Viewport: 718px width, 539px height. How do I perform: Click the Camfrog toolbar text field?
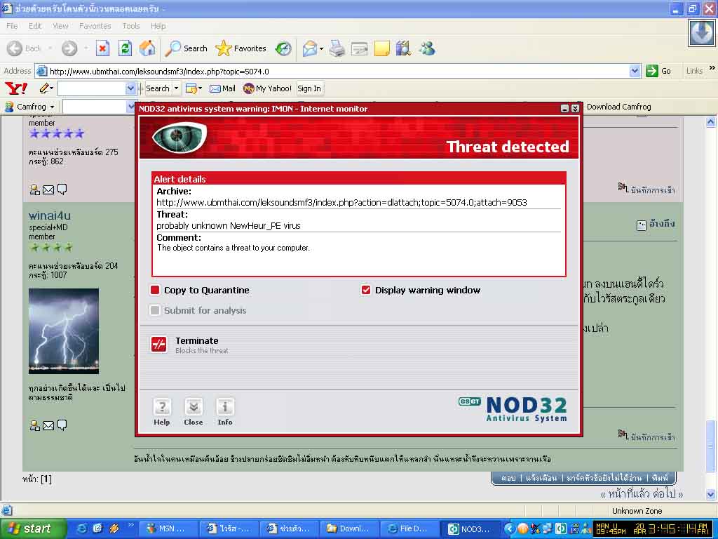95,107
